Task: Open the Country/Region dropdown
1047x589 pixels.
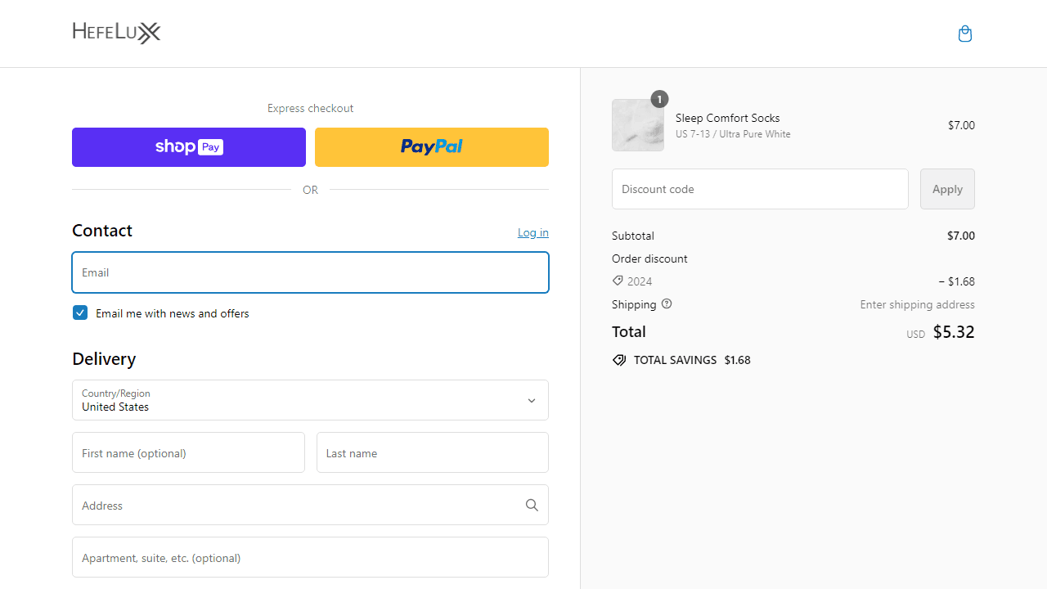Action: point(310,400)
